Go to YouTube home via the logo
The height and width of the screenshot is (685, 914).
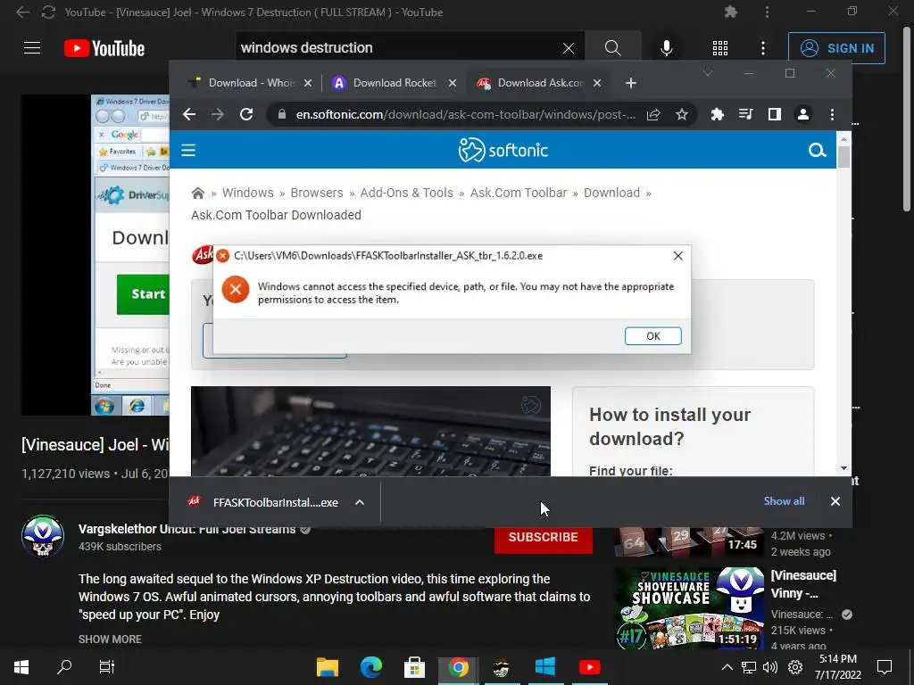104,48
